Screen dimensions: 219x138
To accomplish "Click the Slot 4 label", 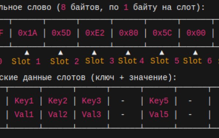I will (x=131, y=61).
